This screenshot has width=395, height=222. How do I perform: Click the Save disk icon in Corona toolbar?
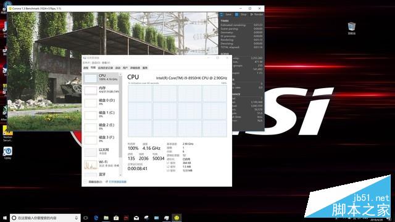[222, 15]
